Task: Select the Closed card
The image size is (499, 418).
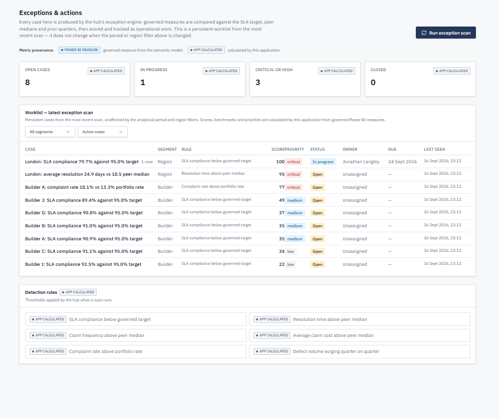Action: pos(420,79)
